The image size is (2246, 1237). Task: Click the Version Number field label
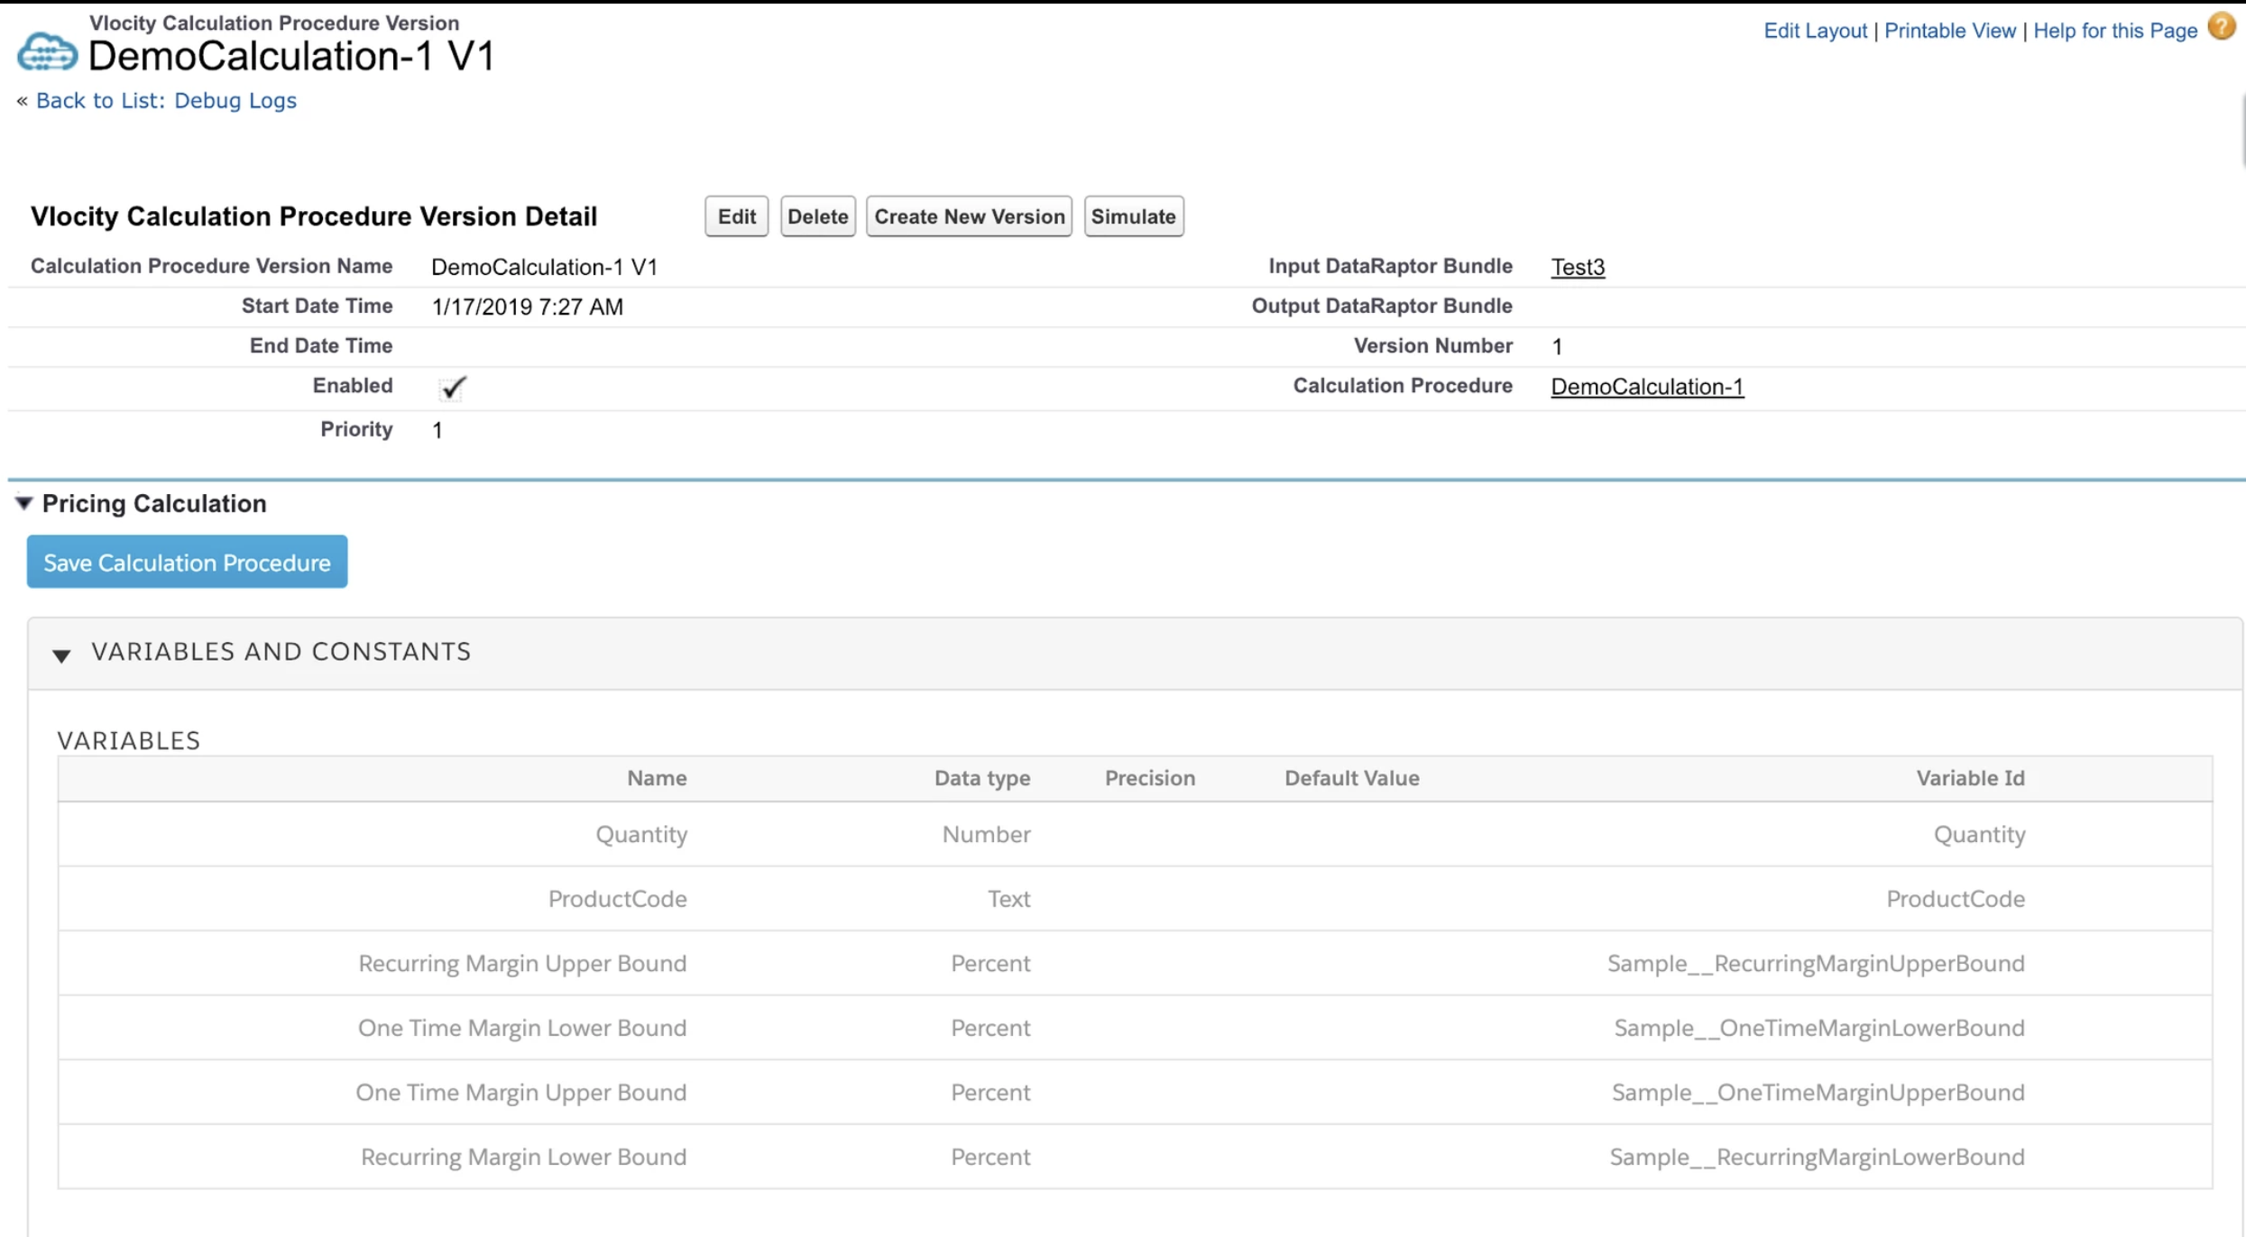click(x=1432, y=346)
